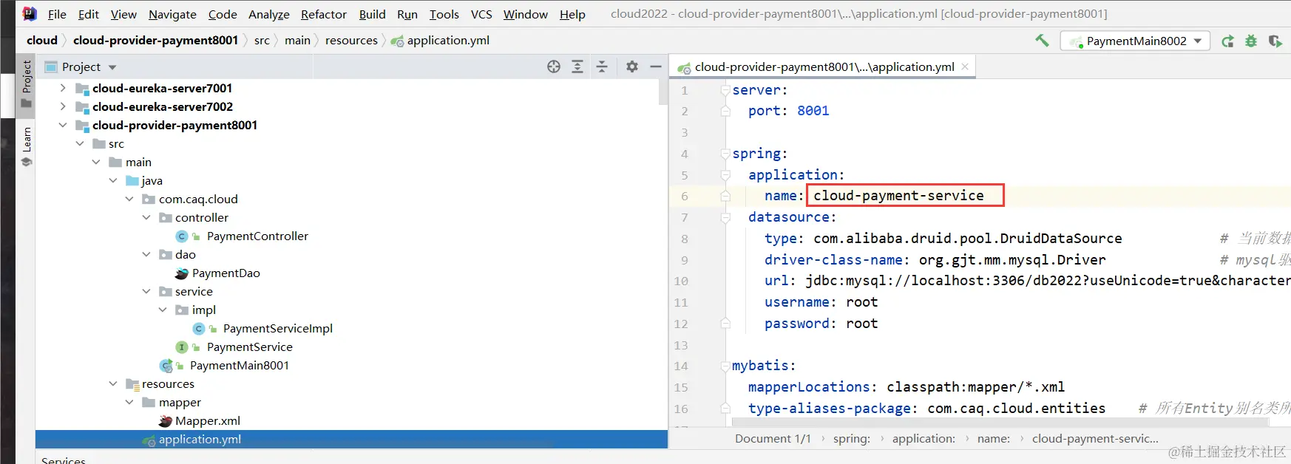Click the Select Opened File target icon
This screenshot has width=1291, height=464.
[554, 66]
